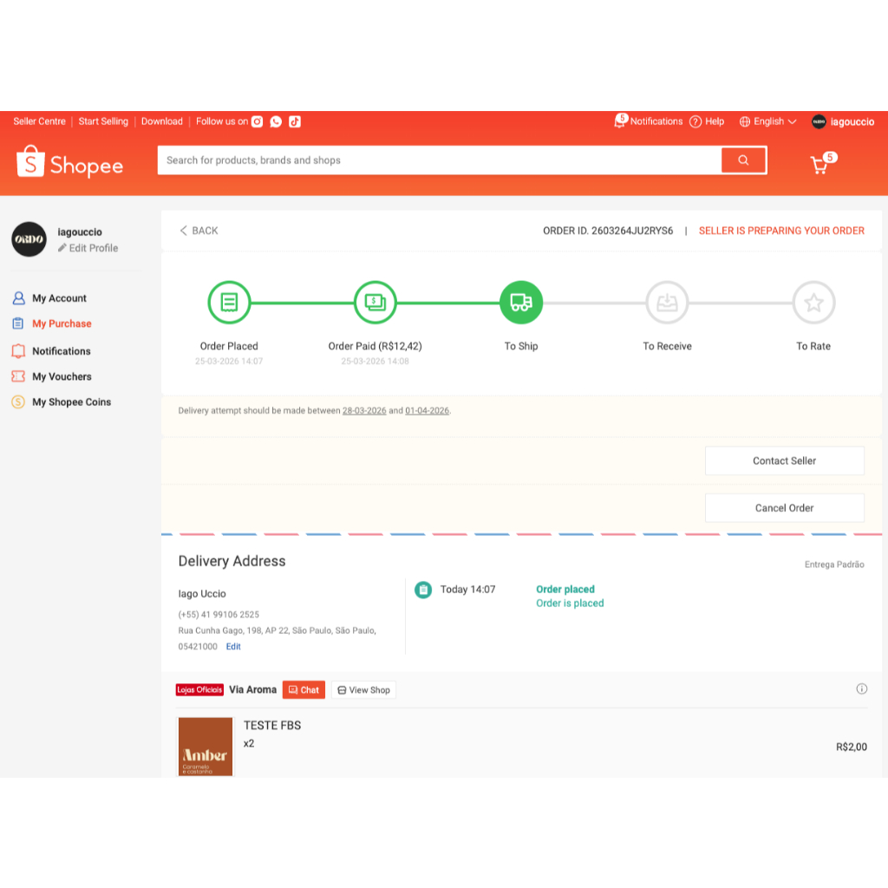Click the orange search magnifier button
The height and width of the screenshot is (888, 888).
coord(743,160)
